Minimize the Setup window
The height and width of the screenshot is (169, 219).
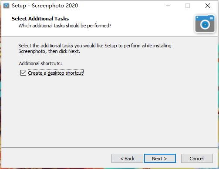pos(168,6)
